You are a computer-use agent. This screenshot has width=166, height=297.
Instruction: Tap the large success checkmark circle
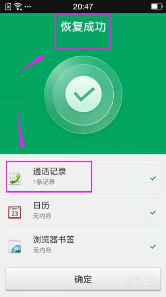click(83, 94)
